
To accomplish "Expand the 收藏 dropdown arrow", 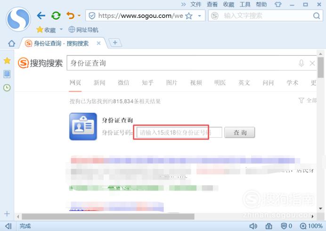I will point(61,29).
